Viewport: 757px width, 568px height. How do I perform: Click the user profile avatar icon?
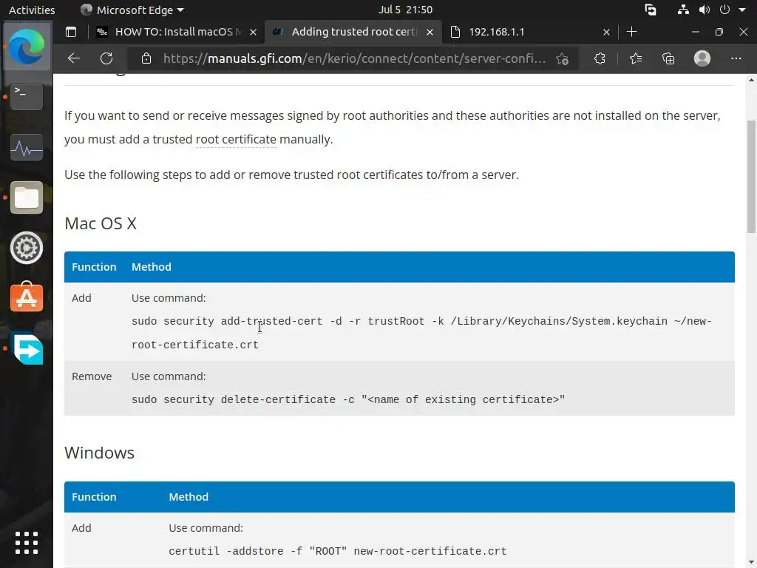tap(702, 58)
